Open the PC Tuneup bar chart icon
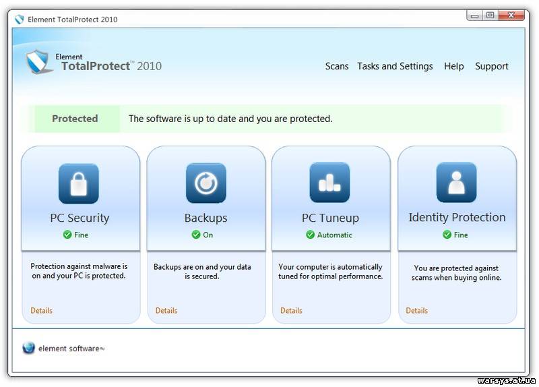This screenshot has height=387, width=539. coord(329,182)
